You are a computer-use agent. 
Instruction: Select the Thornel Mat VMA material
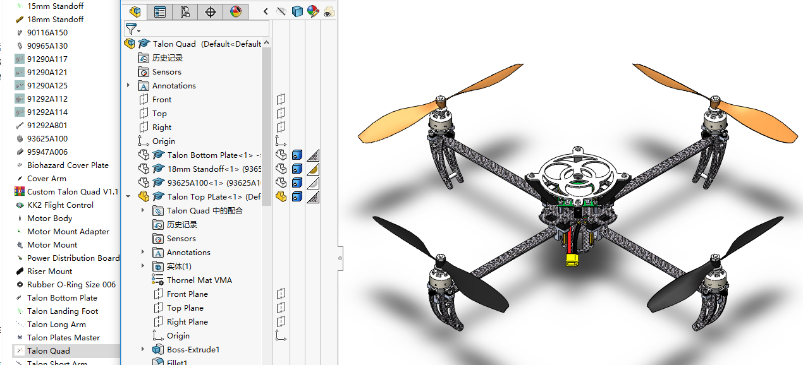199,280
